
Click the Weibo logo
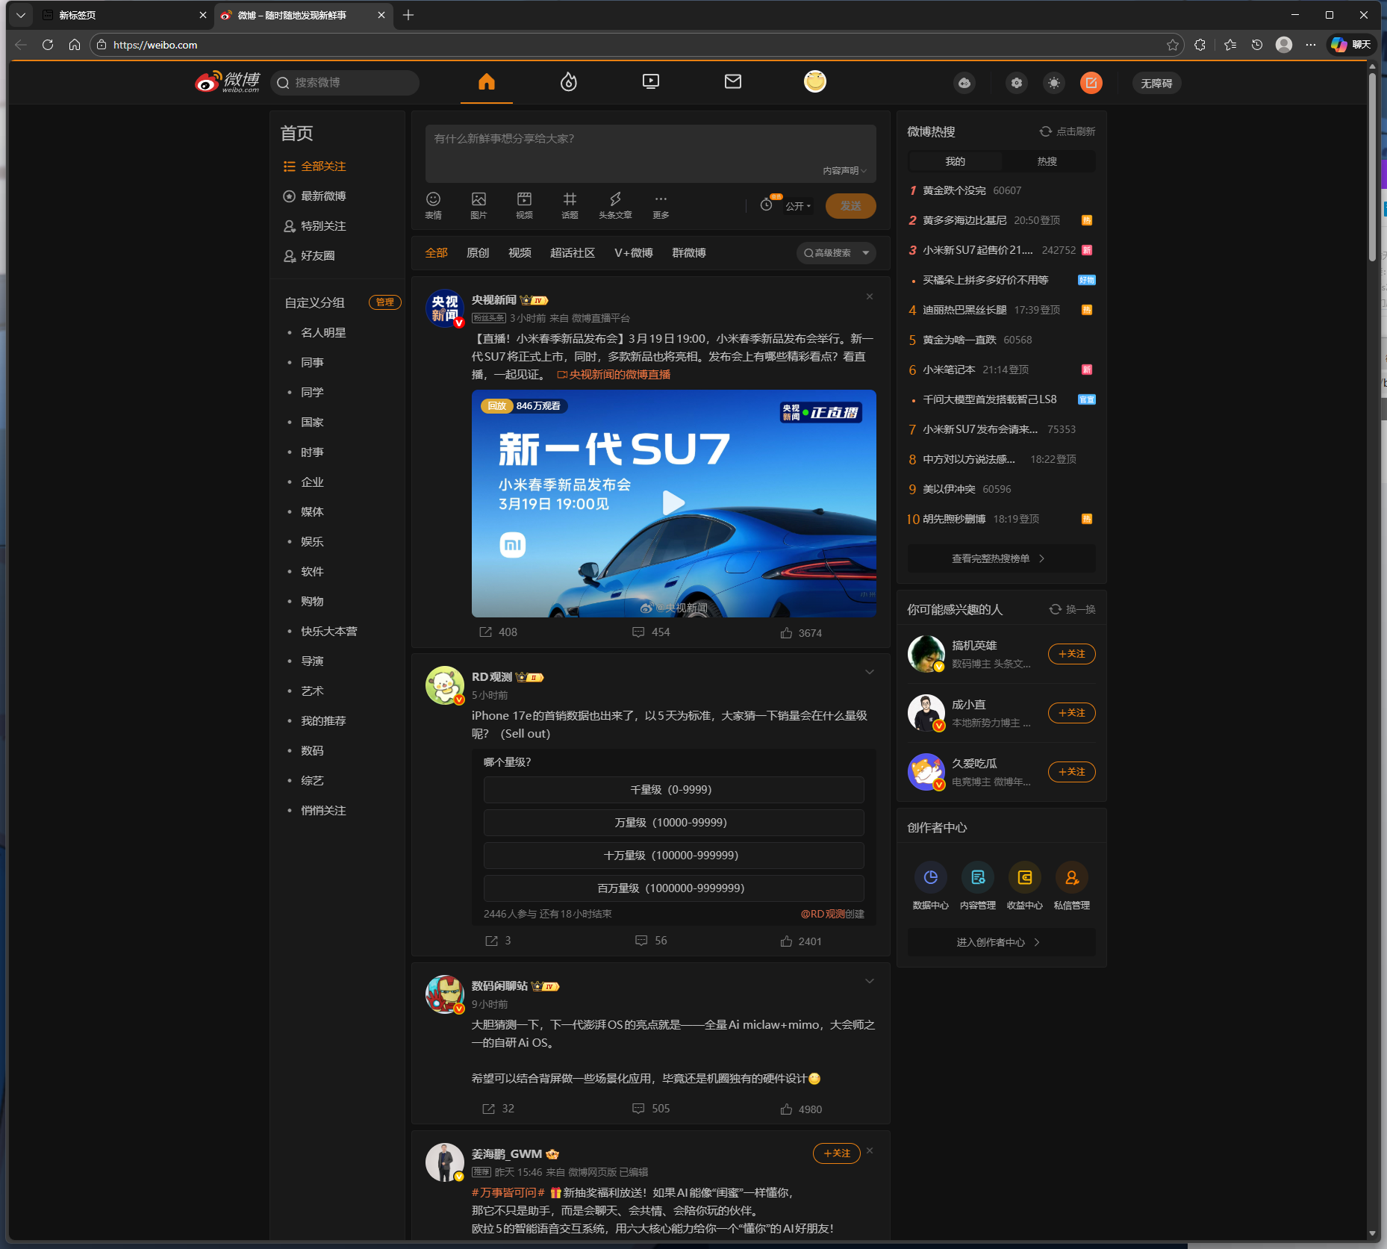click(228, 81)
